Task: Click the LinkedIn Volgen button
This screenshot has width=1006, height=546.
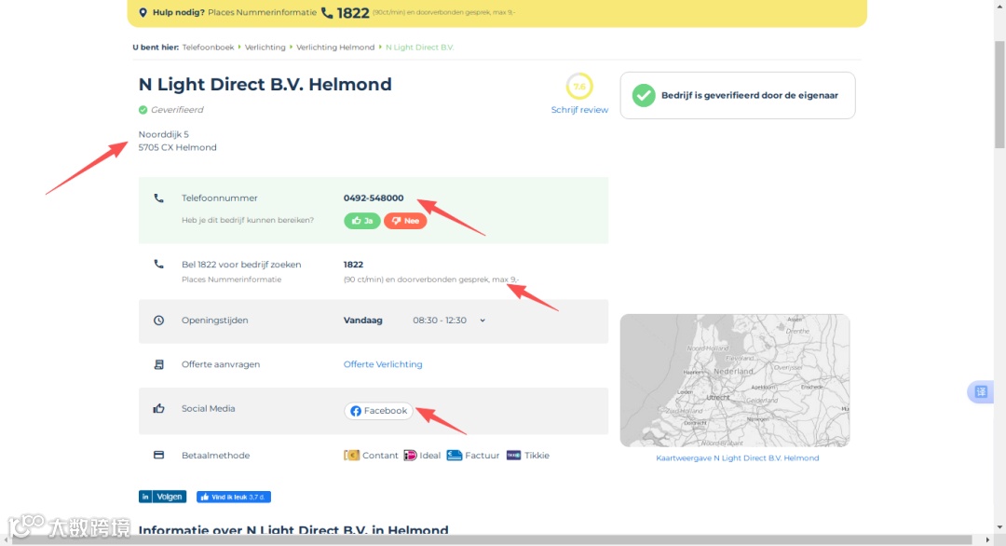Action: pos(162,497)
